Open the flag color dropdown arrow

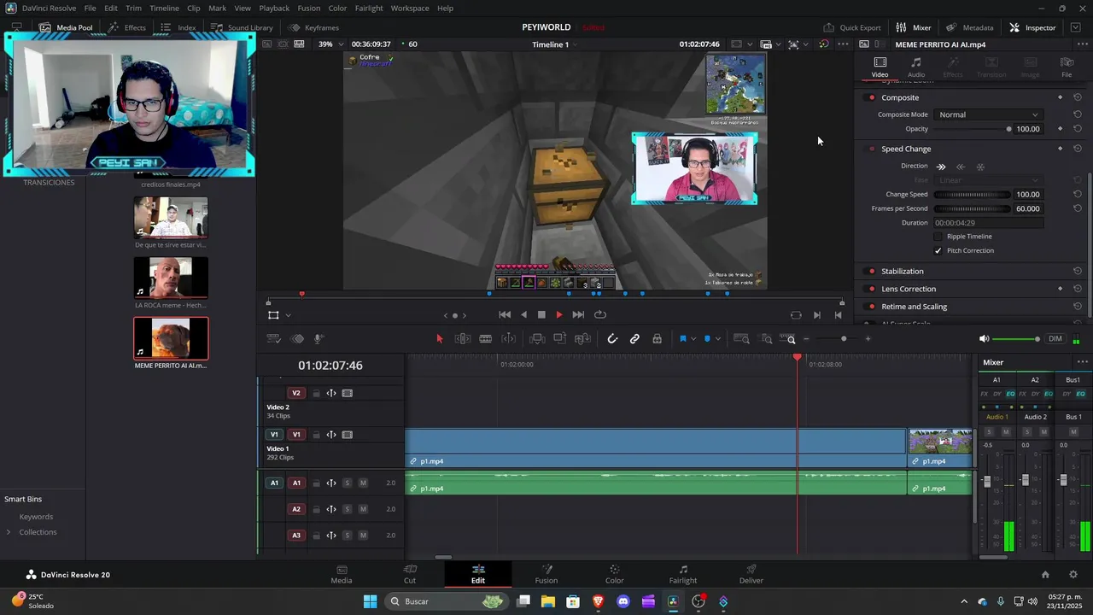tap(693, 339)
